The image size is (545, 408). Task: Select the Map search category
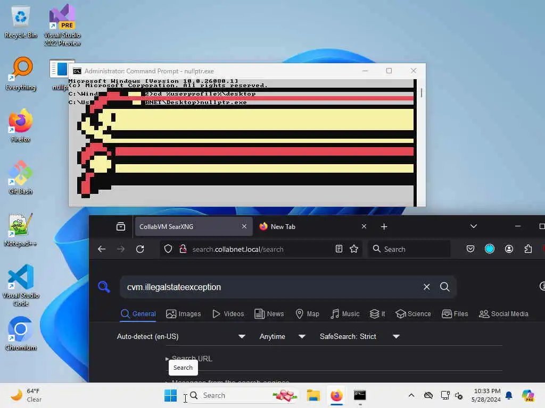pos(307,313)
